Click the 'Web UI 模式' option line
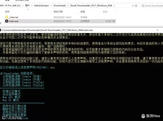Screen dimensions: 163x121 [x=11, y=100]
